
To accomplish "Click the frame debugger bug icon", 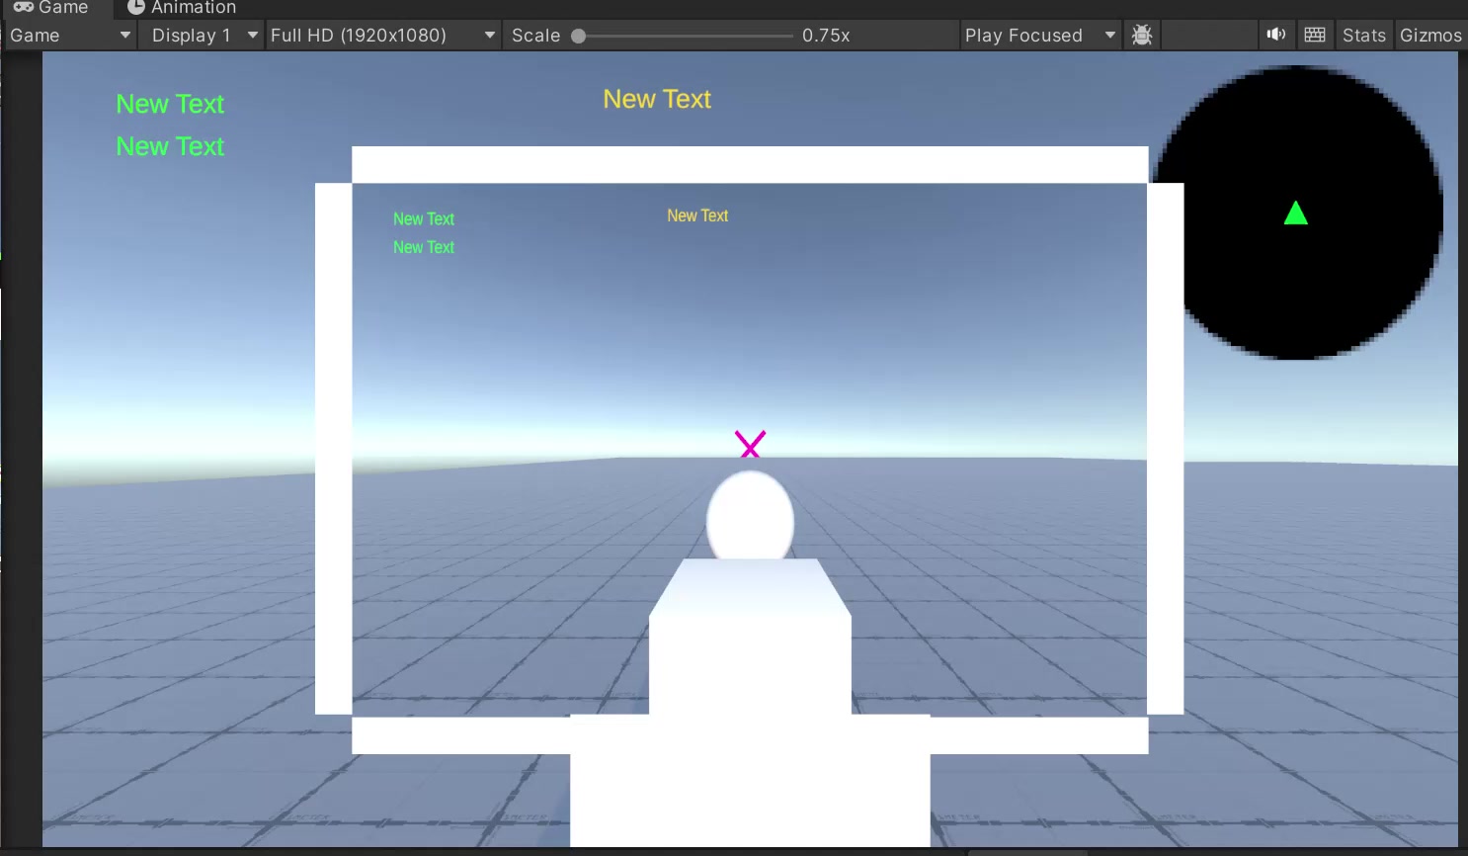I will [1142, 36].
